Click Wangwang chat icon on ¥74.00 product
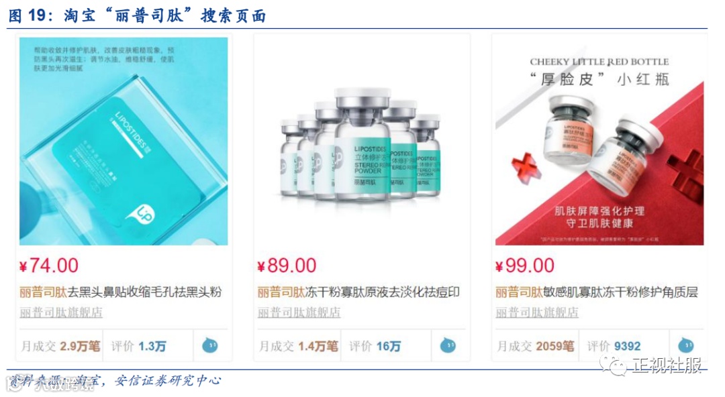The height and width of the screenshot is (397, 725). tap(210, 345)
